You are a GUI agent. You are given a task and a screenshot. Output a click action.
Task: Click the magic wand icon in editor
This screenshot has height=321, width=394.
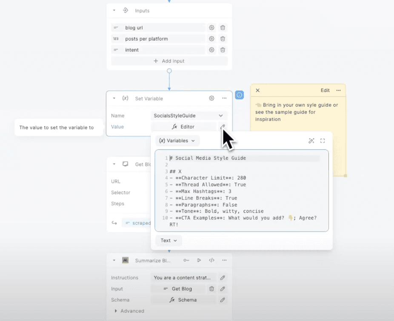(311, 141)
